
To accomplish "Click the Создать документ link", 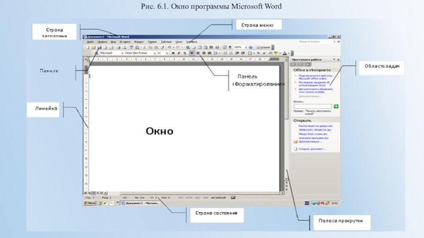I will (312, 149).
